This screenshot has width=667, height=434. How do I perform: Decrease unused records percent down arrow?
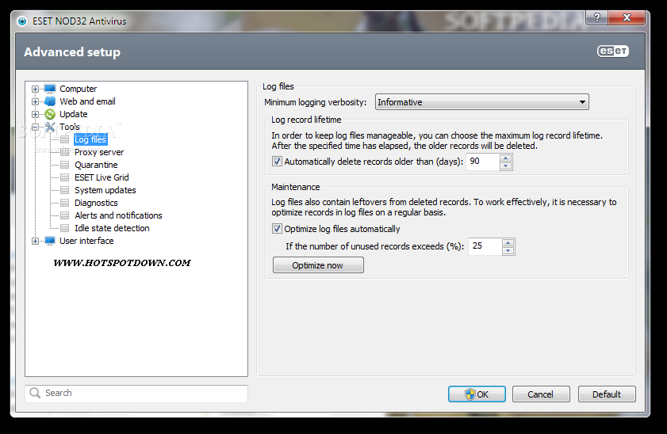tap(508, 250)
